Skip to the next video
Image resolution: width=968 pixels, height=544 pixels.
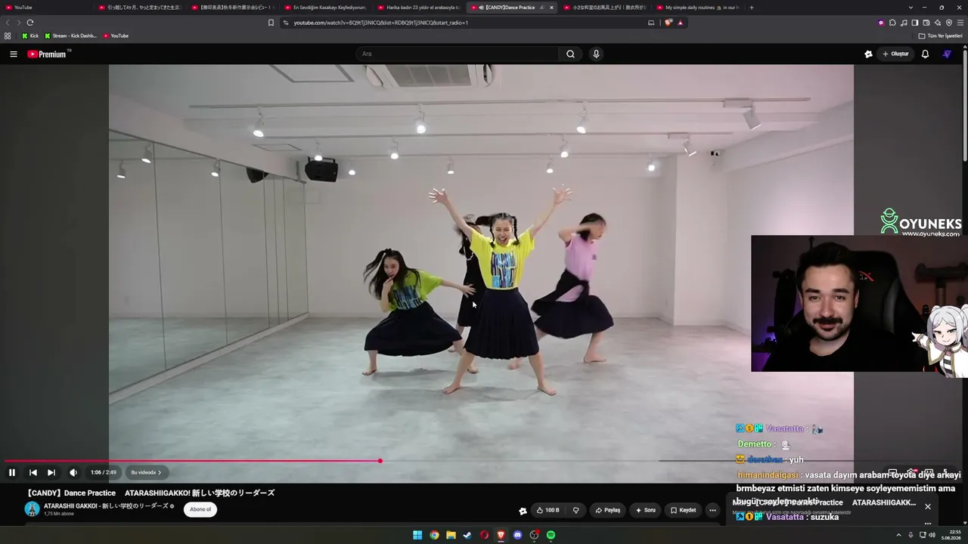pyautogui.click(x=51, y=472)
